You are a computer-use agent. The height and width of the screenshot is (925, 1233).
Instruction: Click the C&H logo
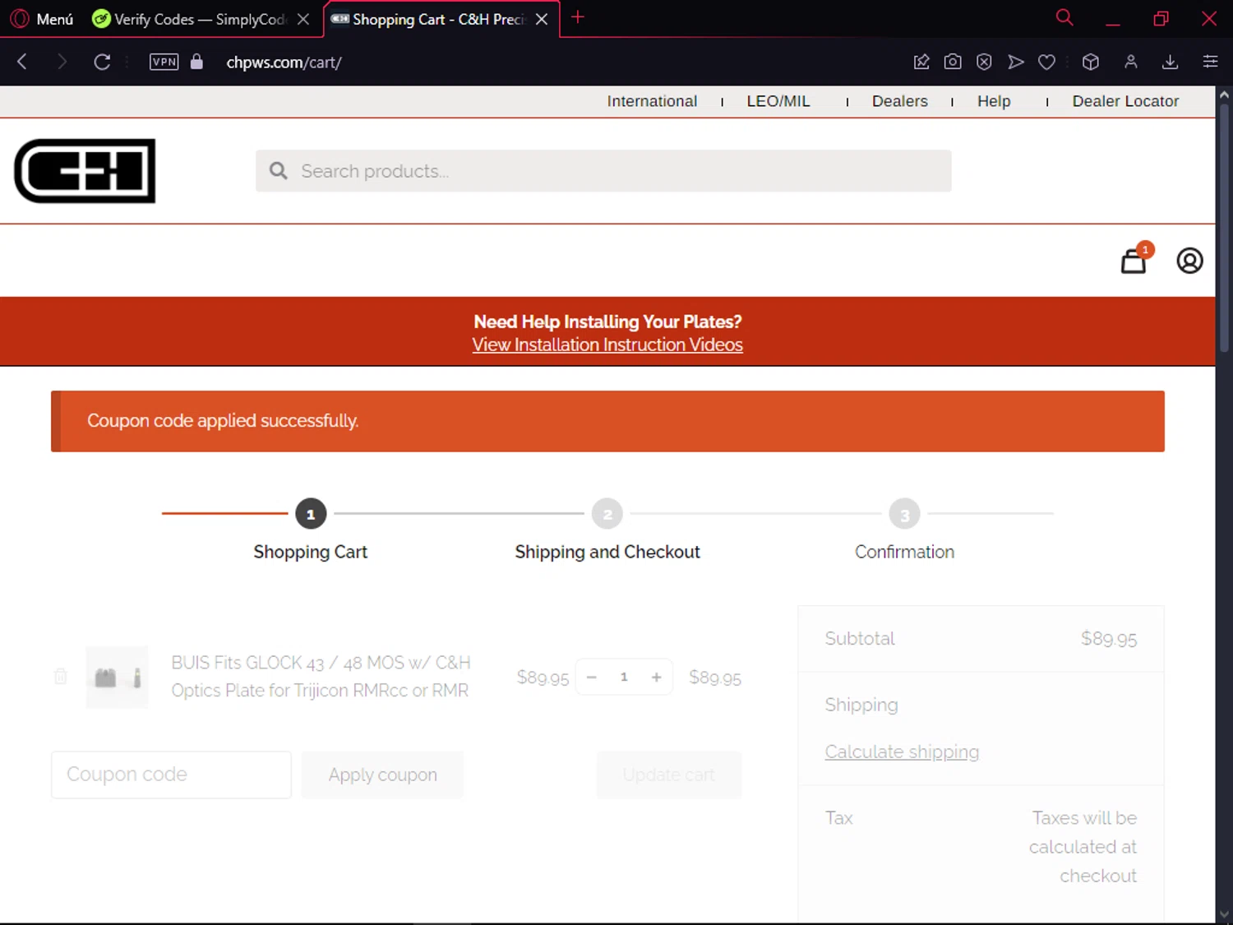(x=85, y=171)
